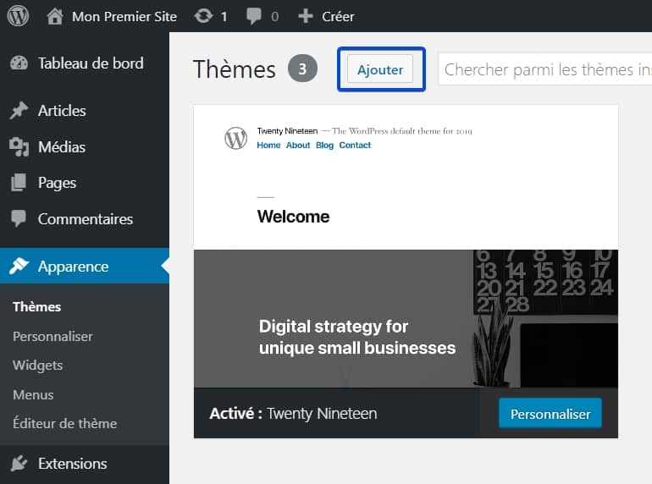
Task: Open the Menus submenu item
Action: [33, 394]
